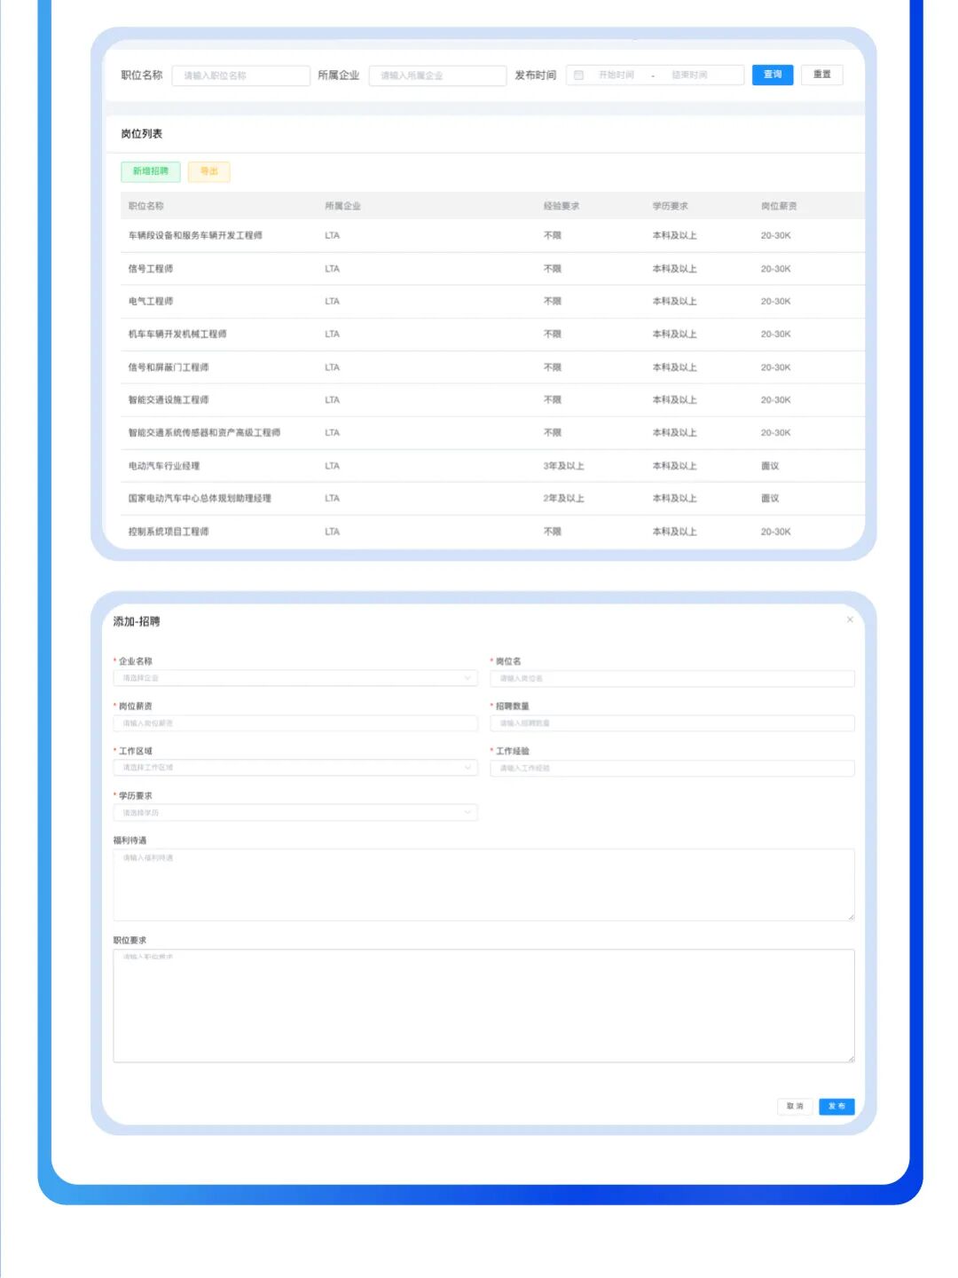958x1278 pixels.
Task: Select the 机车车辆开发机械工程师 row
Action: pos(492,334)
